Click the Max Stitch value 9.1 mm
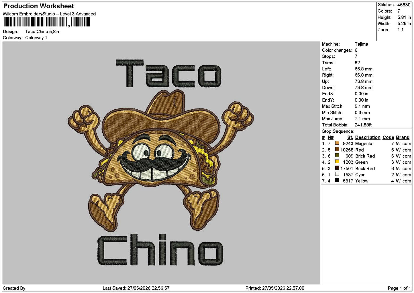Image resolution: width=414 pixels, height=293 pixels. 362,106
